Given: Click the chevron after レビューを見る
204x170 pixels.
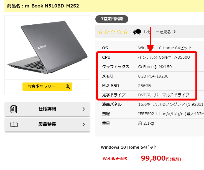Looking at the screenshot, I should 174,32.
